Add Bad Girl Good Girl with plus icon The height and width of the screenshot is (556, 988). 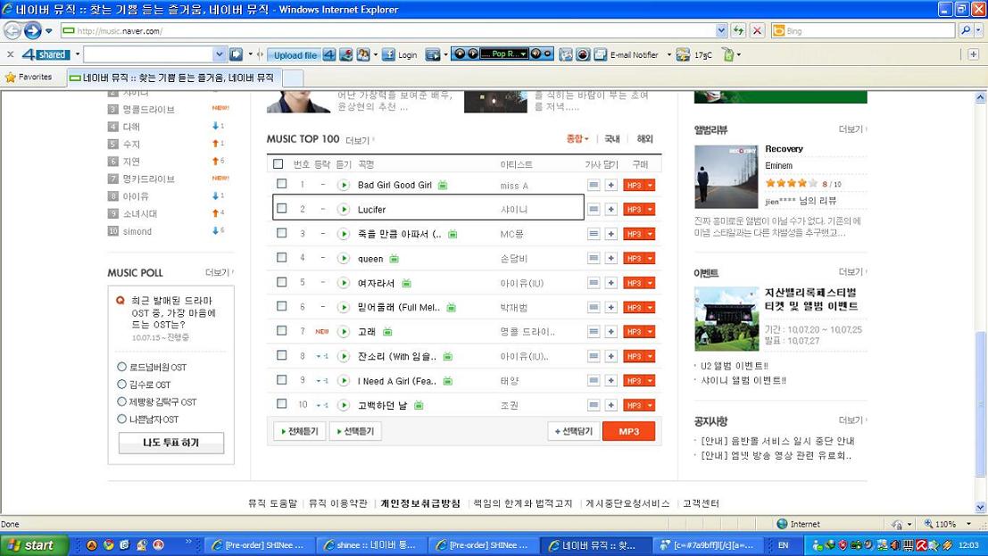point(611,185)
